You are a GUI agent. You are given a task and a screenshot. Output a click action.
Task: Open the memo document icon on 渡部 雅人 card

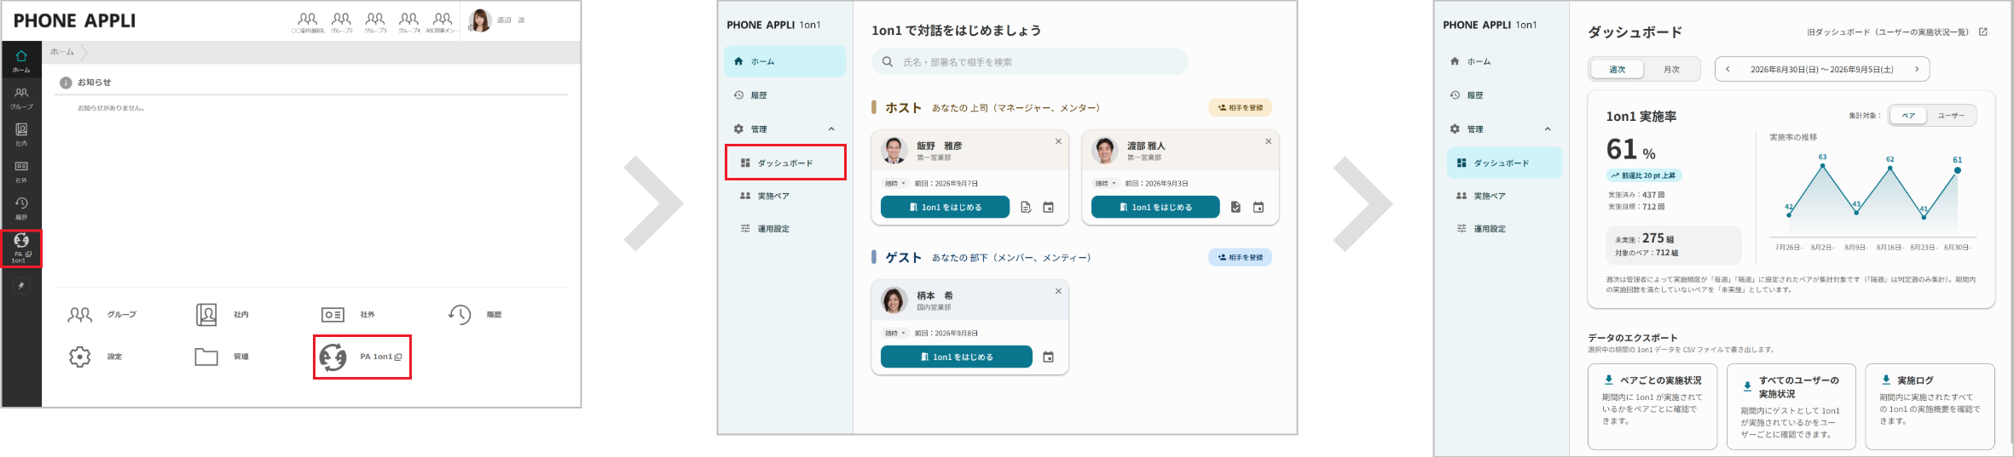point(1236,207)
